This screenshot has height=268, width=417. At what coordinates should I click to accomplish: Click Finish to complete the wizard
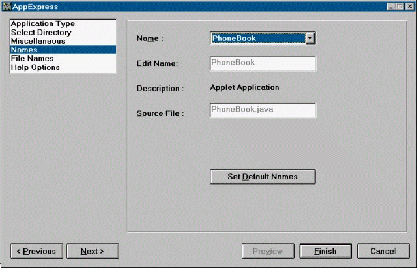tap(325, 251)
